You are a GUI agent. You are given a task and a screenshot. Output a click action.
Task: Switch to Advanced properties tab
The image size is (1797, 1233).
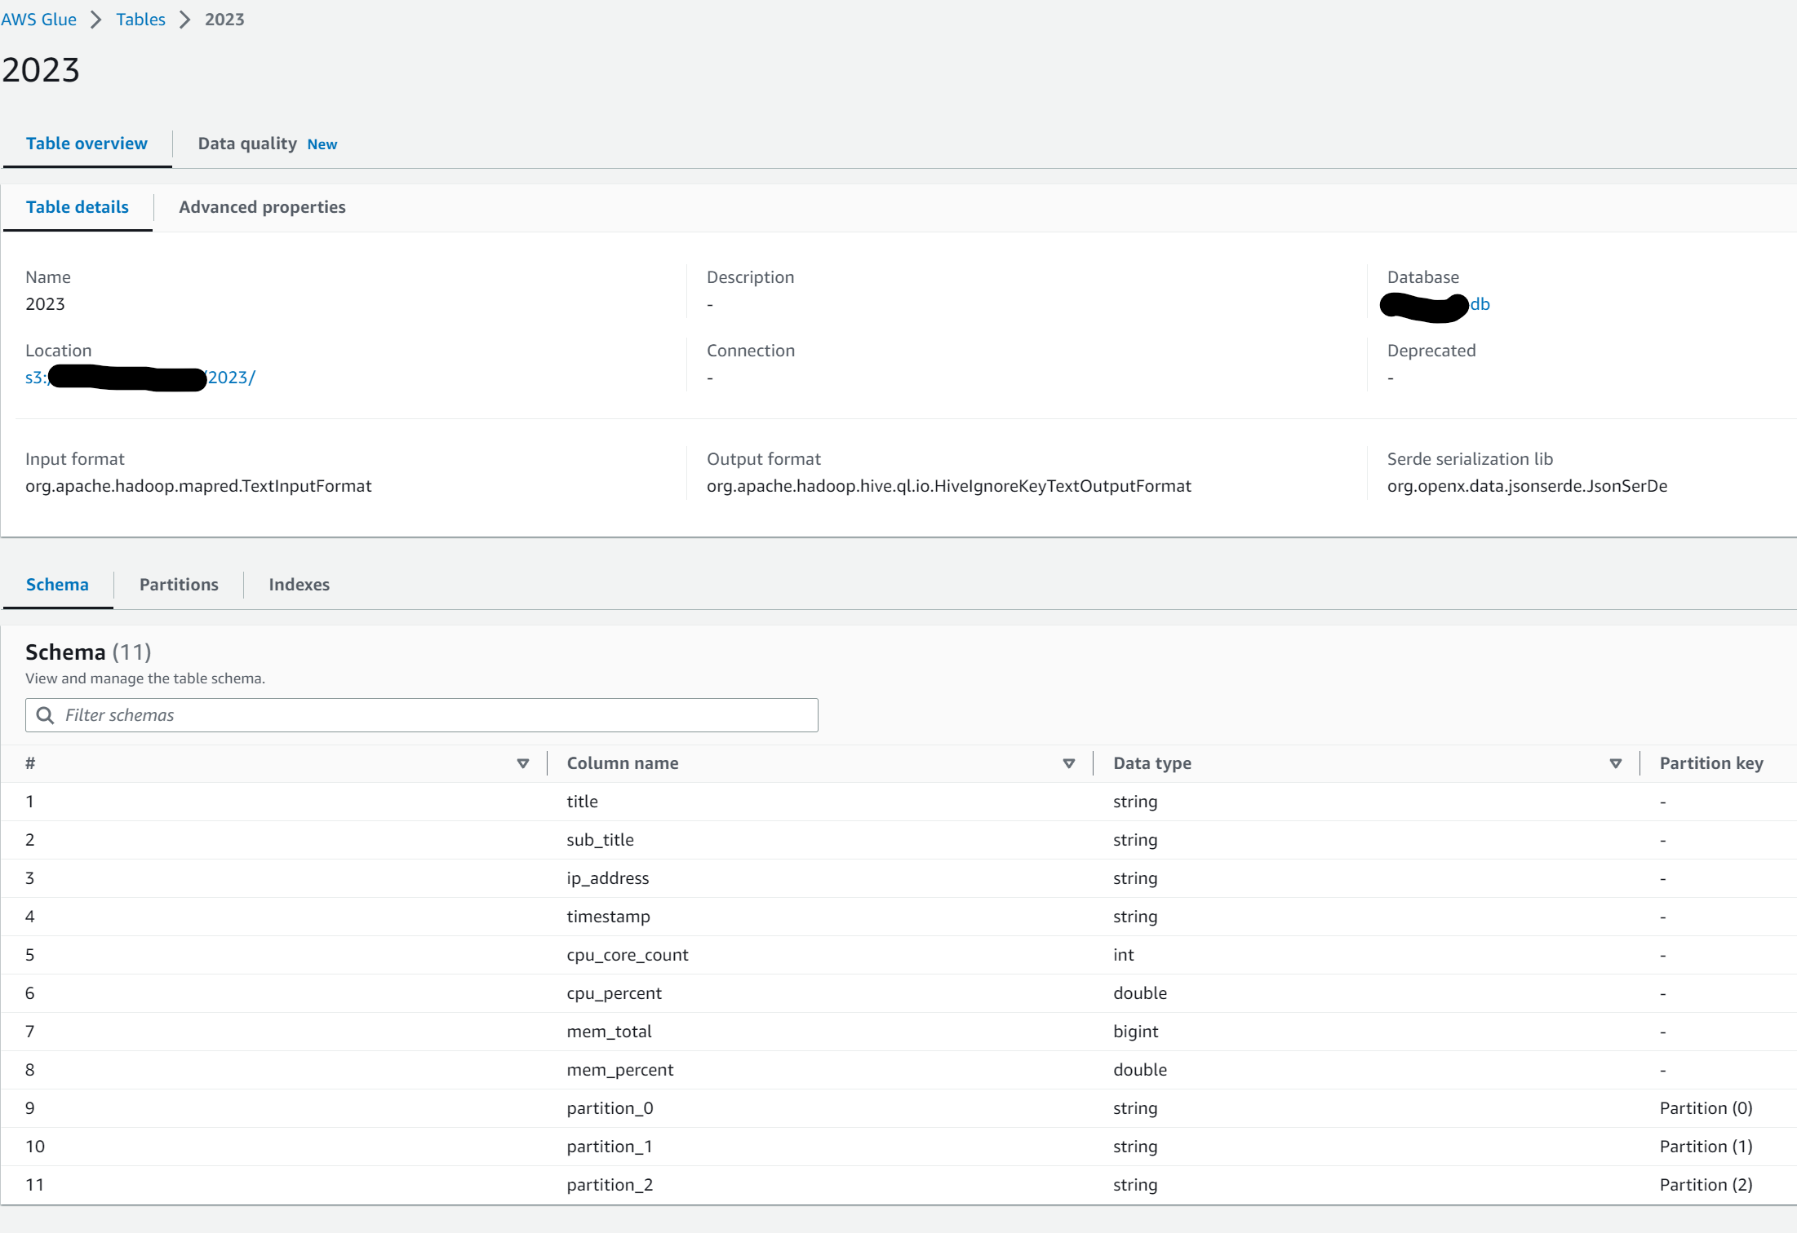click(262, 207)
